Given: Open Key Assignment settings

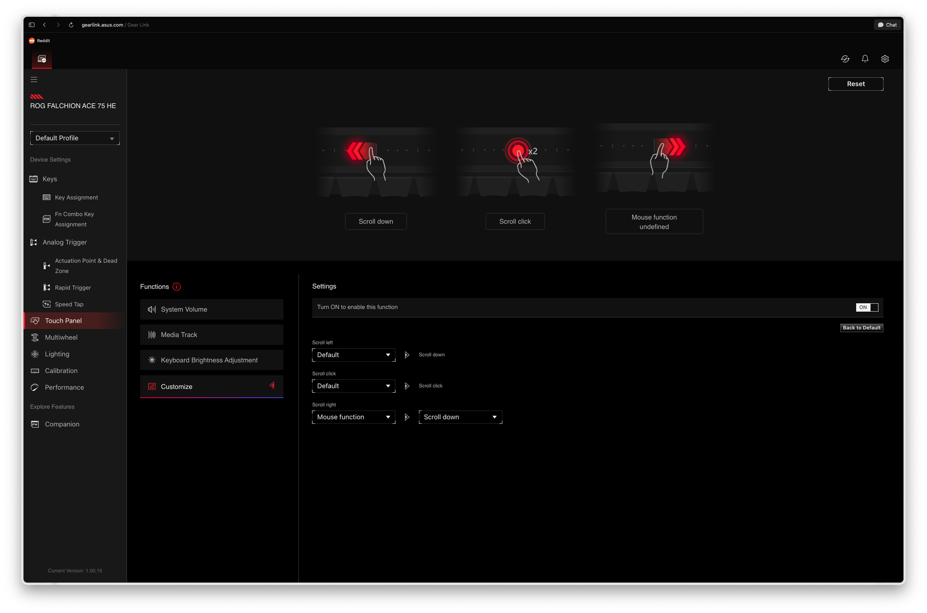Looking at the screenshot, I should point(76,197).
